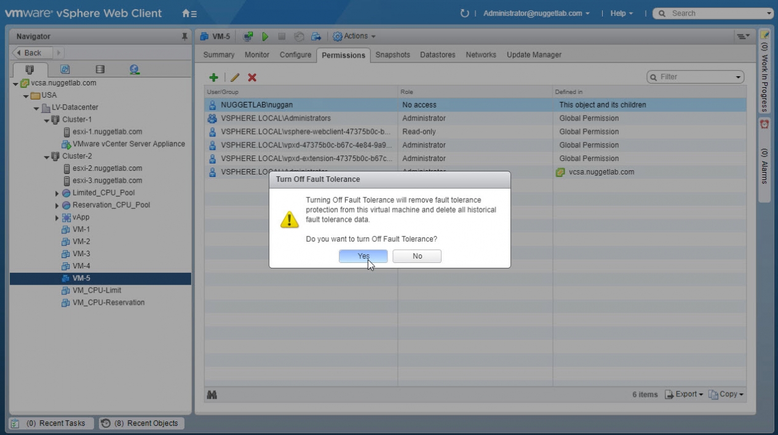
Task: Select the VMs and Templates view icon
Action: point(65,69)
